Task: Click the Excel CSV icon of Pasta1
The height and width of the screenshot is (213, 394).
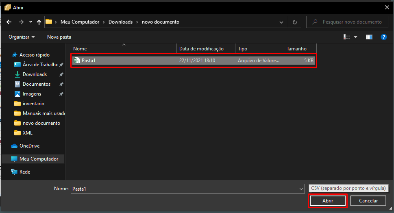Action: [x=76, y=60]
